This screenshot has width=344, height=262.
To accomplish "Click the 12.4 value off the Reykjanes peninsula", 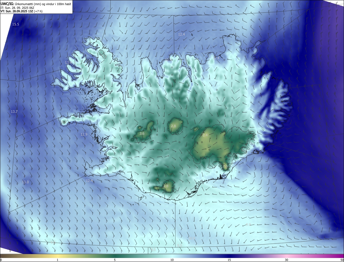I will coord(89,181).
